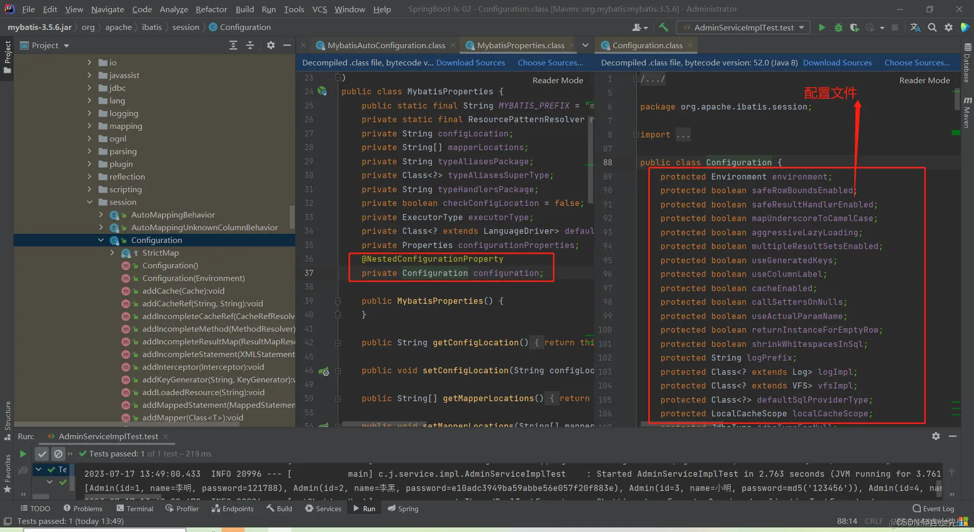974x532 pixels.
Task: Toggle Reader Mode in the Configuration.class editor
Action: pyautogui.click(x=924, y=80)
